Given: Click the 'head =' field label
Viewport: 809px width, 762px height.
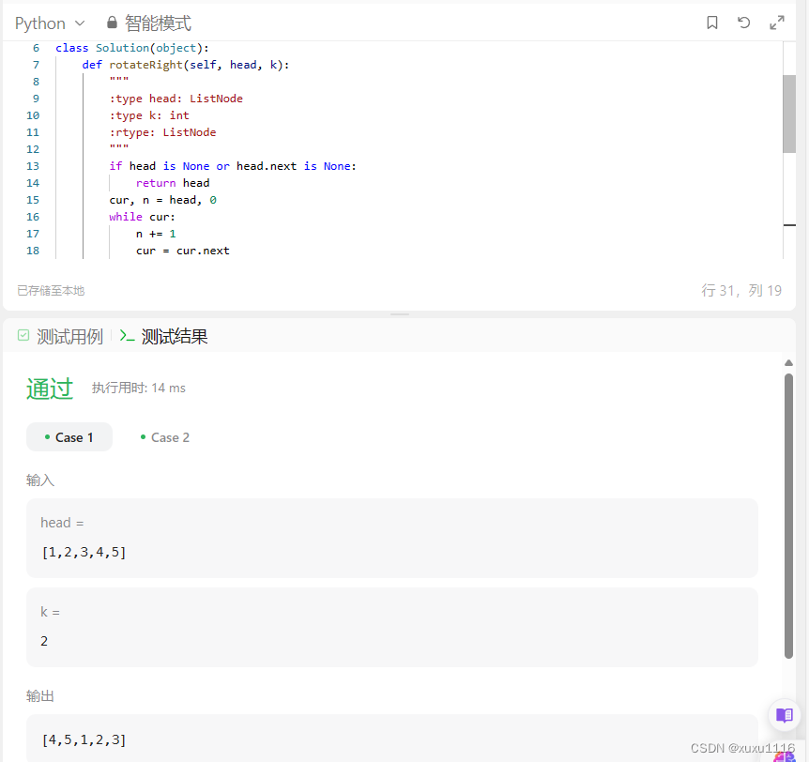Looking at the screenshot, I should (x=62, y=523).
